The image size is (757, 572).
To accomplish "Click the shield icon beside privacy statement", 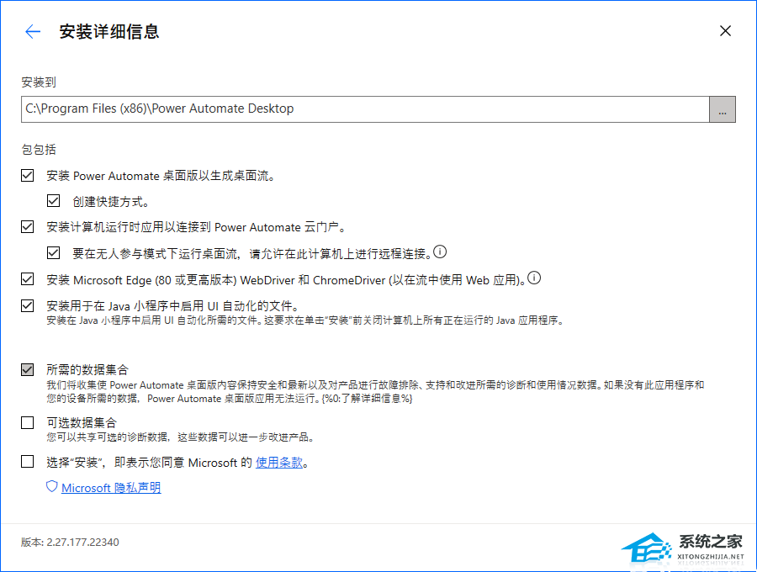I will click(x=51, y=486).
